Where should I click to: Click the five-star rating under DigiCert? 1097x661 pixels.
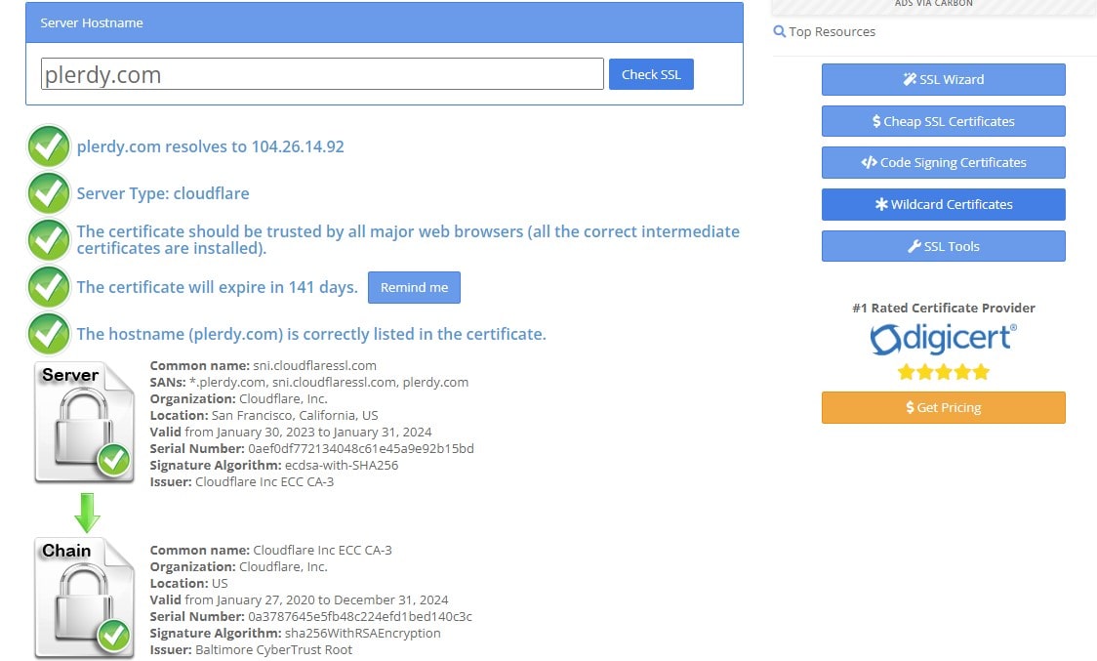tap(943, 372)
